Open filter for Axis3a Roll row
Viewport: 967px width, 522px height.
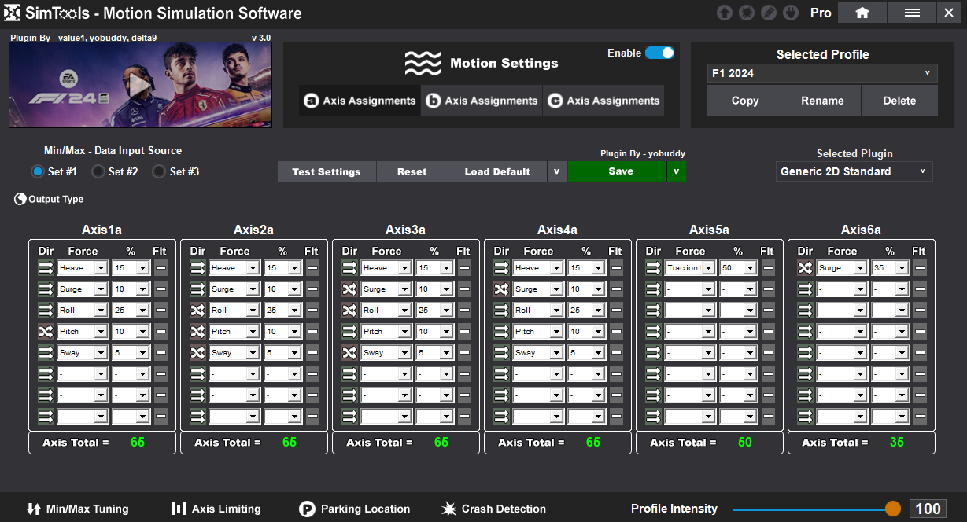tap(464, 311)
